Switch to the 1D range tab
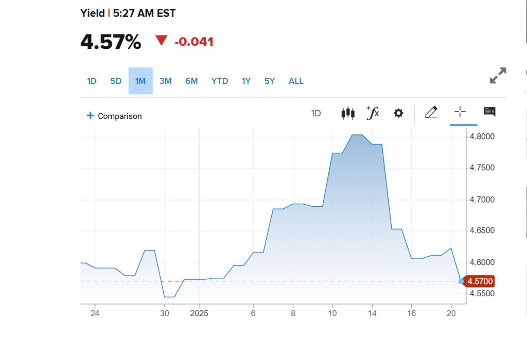This screenshot has height=343, width=527. [92, 81]
